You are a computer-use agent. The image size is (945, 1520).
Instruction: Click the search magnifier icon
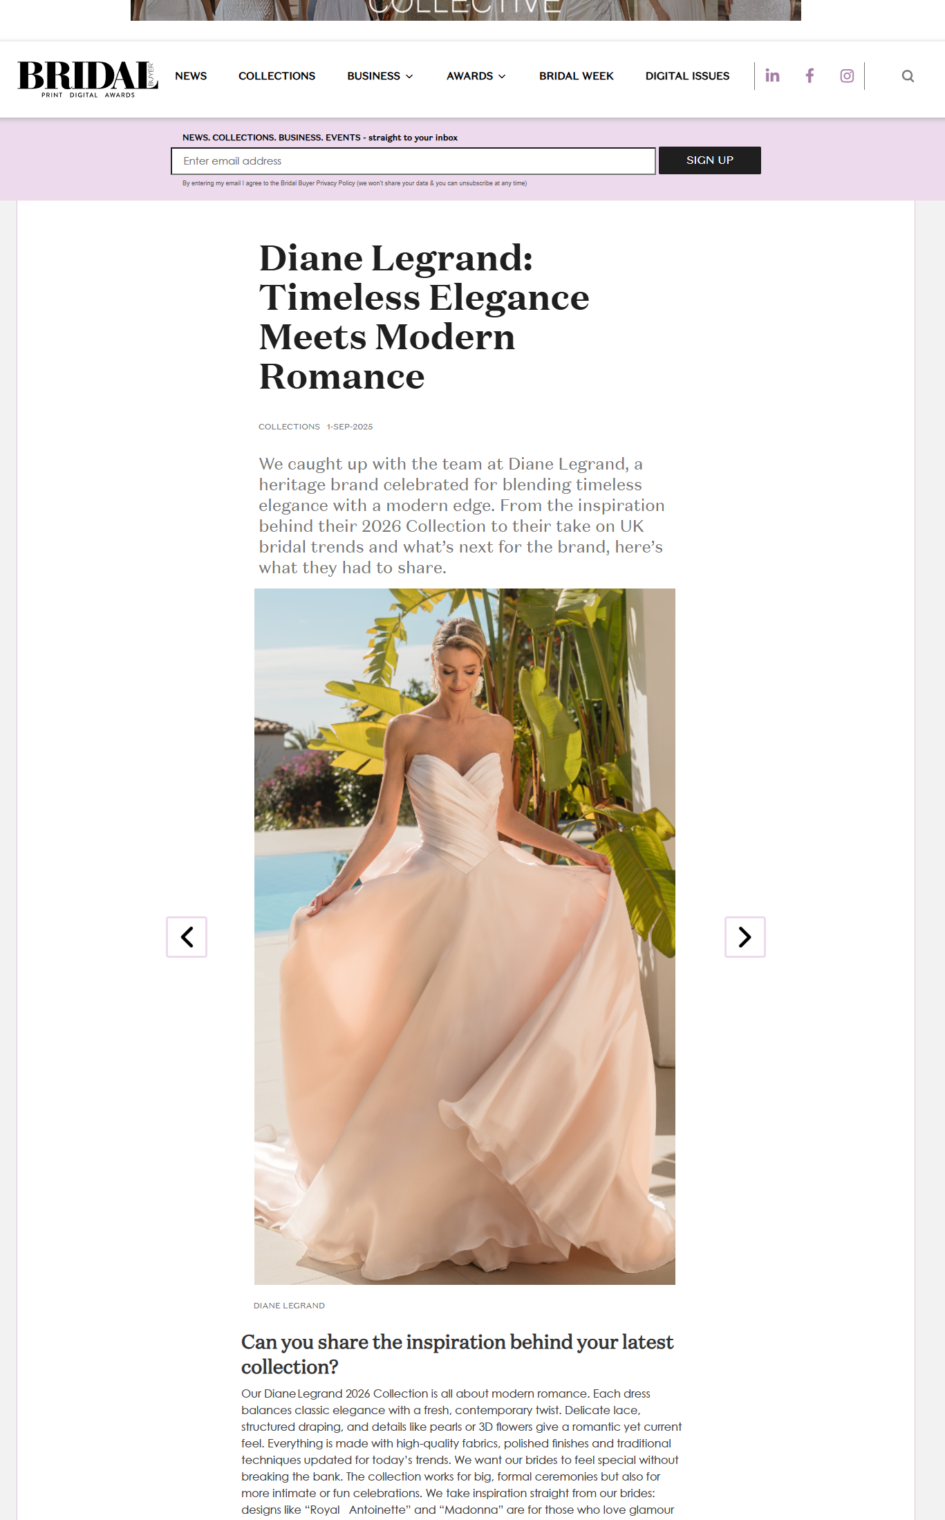click(908, 76)
